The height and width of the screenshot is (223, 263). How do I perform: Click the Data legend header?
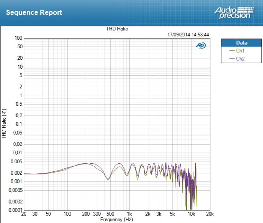click(x=242, y=43)
